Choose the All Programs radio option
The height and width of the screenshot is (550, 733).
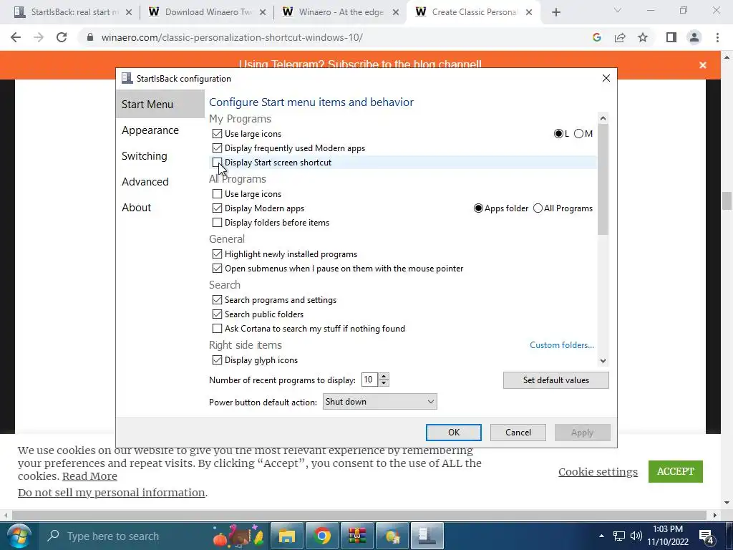tap(538, 208)
